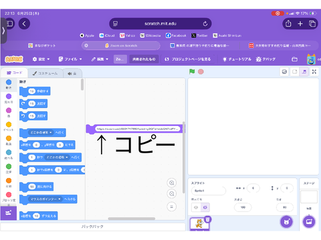Switch to the 音 sounds tab

(72, 73)
